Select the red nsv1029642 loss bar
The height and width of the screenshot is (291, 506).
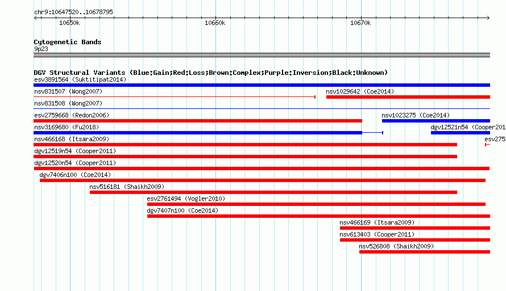coord(408,97)
